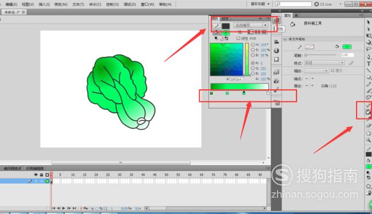Open the stroke style dropdown

324,62
